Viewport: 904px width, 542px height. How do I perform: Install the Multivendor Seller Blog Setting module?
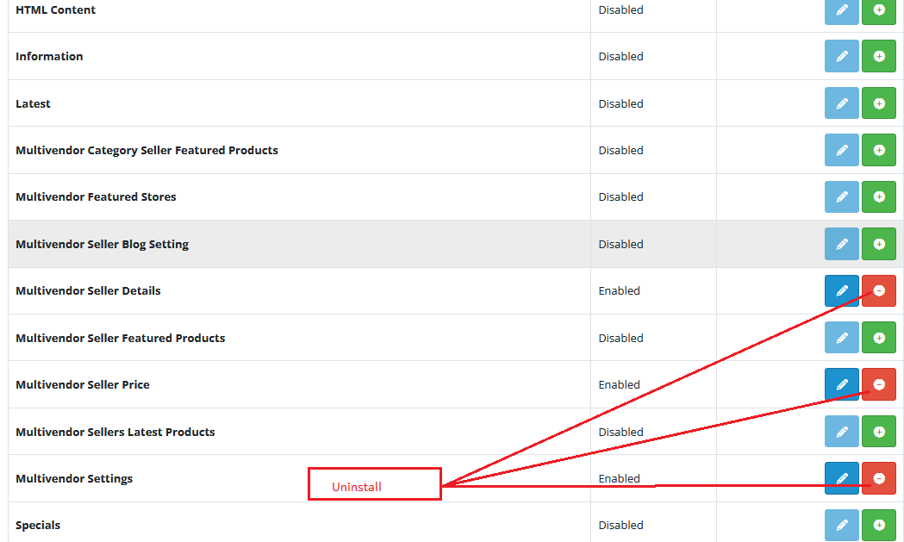pos(878,244)
